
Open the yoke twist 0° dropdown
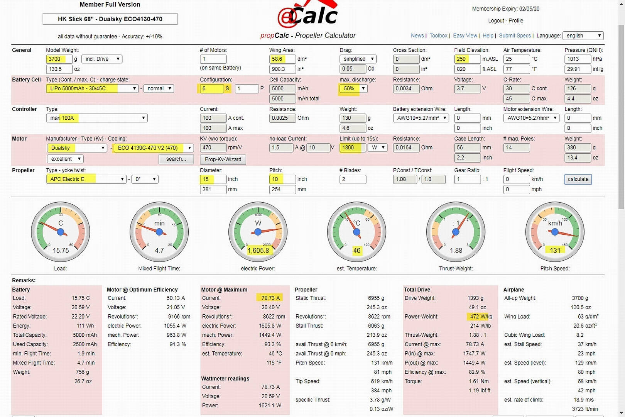[x=145, y=179]
